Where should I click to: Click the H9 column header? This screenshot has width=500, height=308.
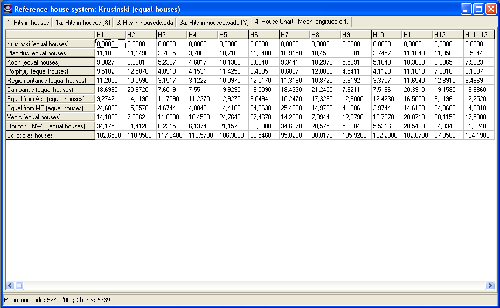356,34
